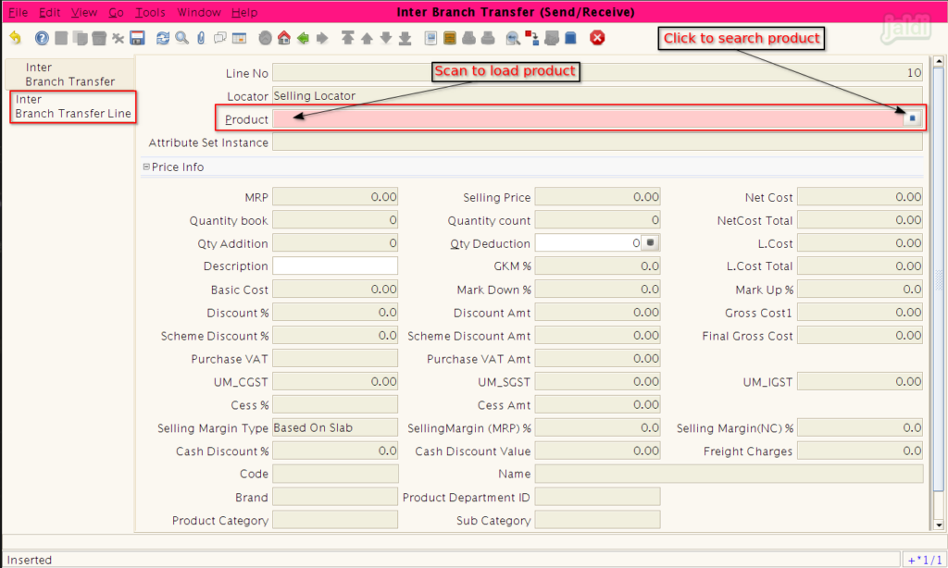Click the Purchase VAT field
Viewport: 948px width, 568px height.
tap(335, 358)
